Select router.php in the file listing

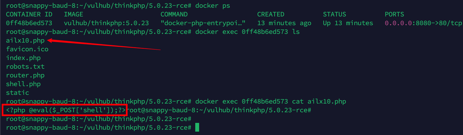(x=25, y=75)
